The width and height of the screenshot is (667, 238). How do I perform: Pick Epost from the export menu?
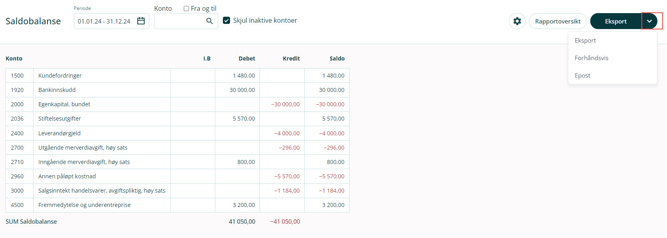[582, 76]
